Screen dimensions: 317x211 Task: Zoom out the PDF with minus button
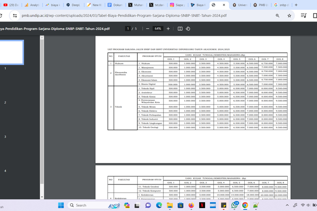(147, 29)
